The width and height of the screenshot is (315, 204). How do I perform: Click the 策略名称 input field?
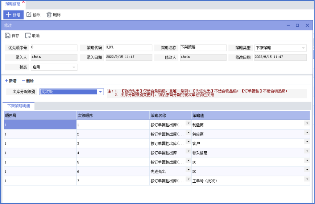(203, 48)
